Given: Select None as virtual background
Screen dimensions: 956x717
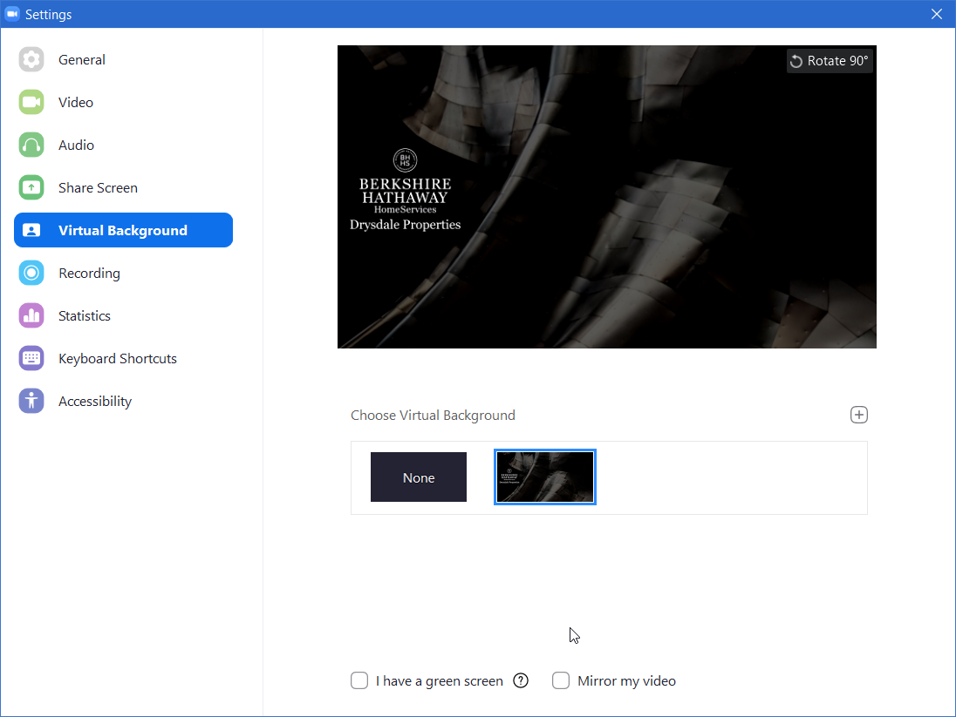Looking at the screenshot, I should pos(419,477).
